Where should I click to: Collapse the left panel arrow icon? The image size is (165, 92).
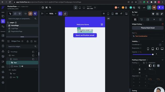pyautogui.click(x=42, y=14)
